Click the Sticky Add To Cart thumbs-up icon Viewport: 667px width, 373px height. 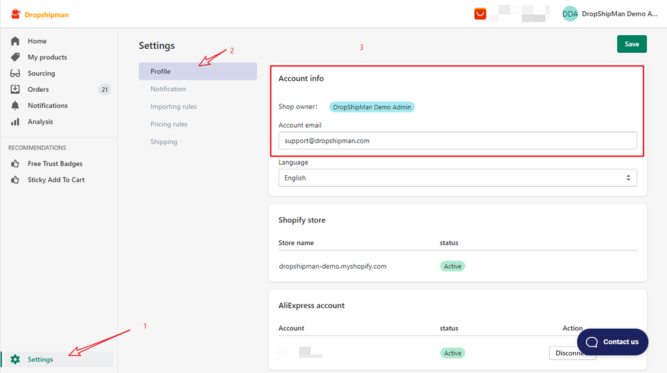click(x=16, y=180)
